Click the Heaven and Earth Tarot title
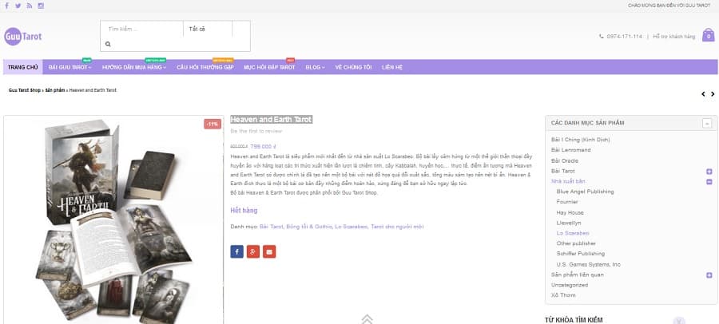This screenshot has width=719, height=324. tap(271, 120)
